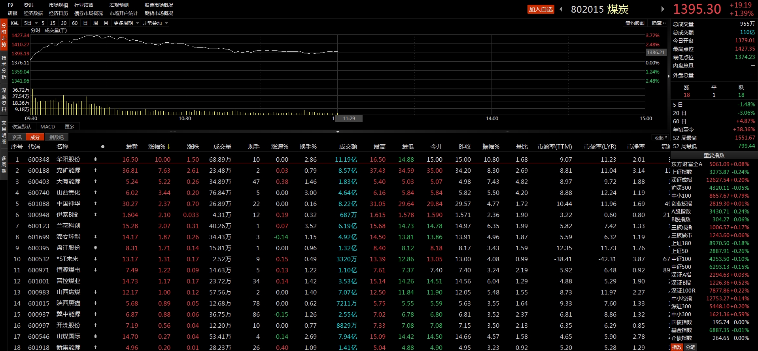Switch to the 成分 tab

(x=35, y=137)
